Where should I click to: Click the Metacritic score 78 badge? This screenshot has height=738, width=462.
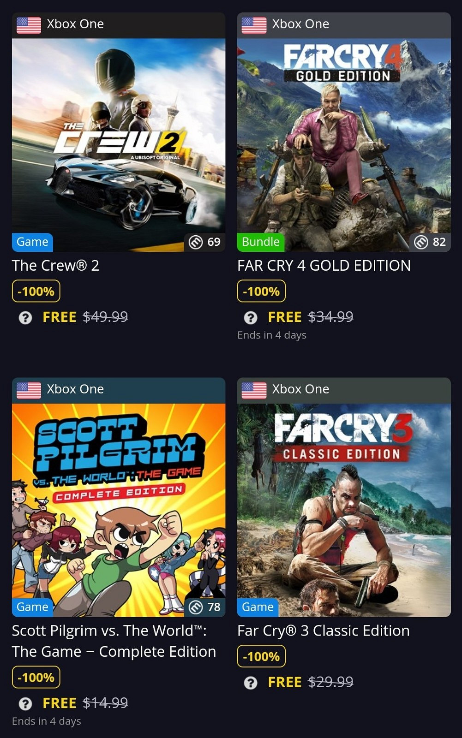tap(205, 607)
